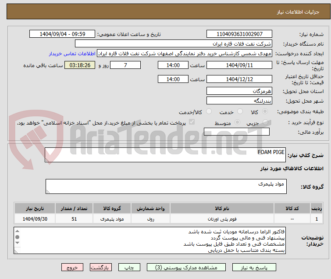Open اطلاعات تماس خریدار contact link
Screen dimensions: 331x279
coord(72,54)
